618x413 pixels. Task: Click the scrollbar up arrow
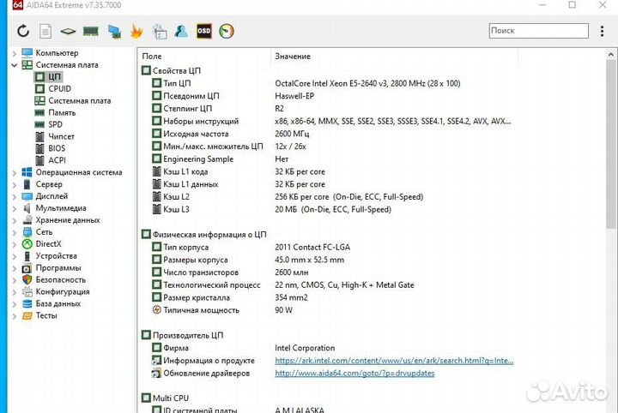click(x=611, y=55)
